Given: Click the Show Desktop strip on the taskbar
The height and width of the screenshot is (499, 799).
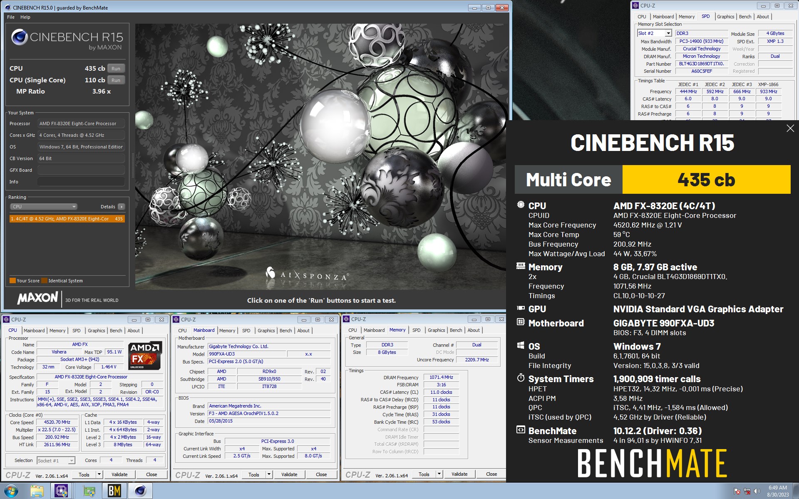Looking at the screenshot, I should [x=796, y=491].
